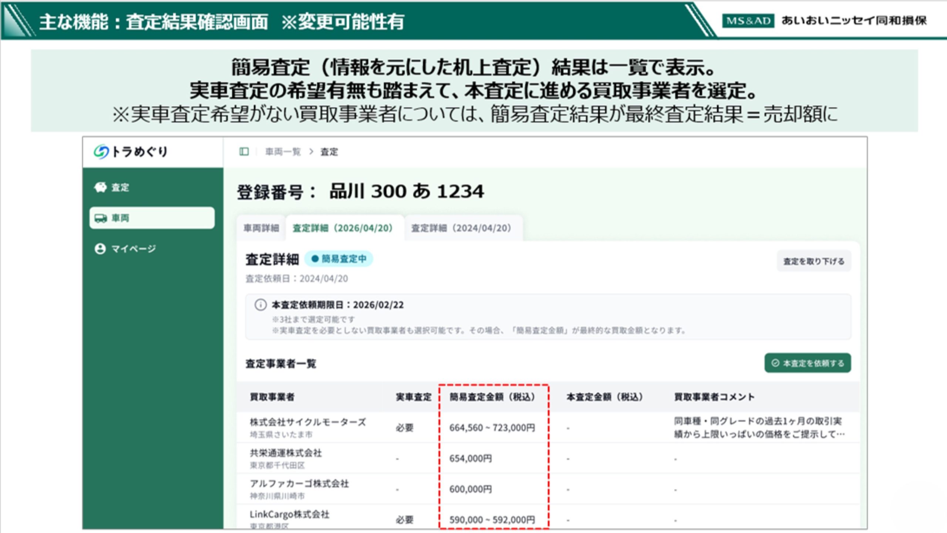The width and height of the screenshot is (947, 533).
Task: Click 査定依頼日：2024/04/20 text
Action: [x=297, y=279]
